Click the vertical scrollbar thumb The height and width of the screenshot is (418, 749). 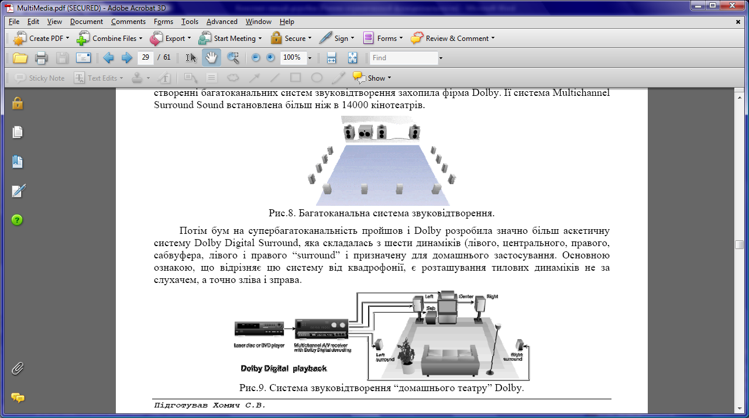point(740,244)
